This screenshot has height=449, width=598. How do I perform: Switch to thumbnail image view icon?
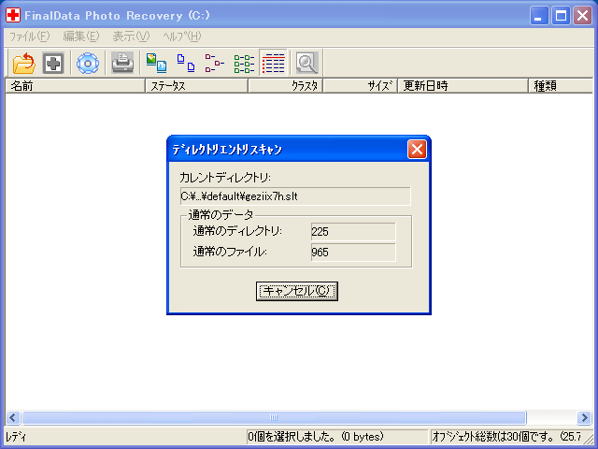[156, 63]
